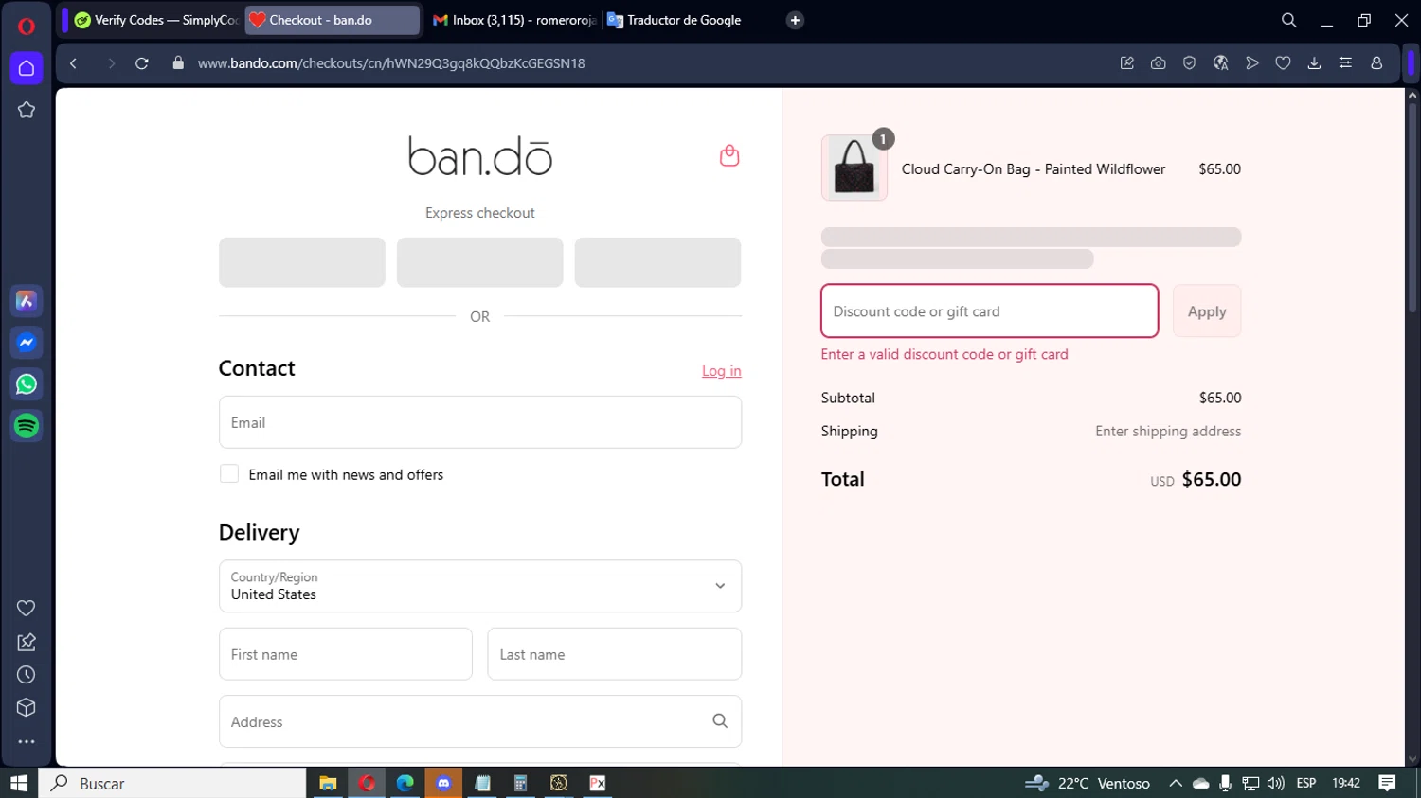1421x798 pixels.
Task: Open the extensions cube icon
Action: pos(27,708)
